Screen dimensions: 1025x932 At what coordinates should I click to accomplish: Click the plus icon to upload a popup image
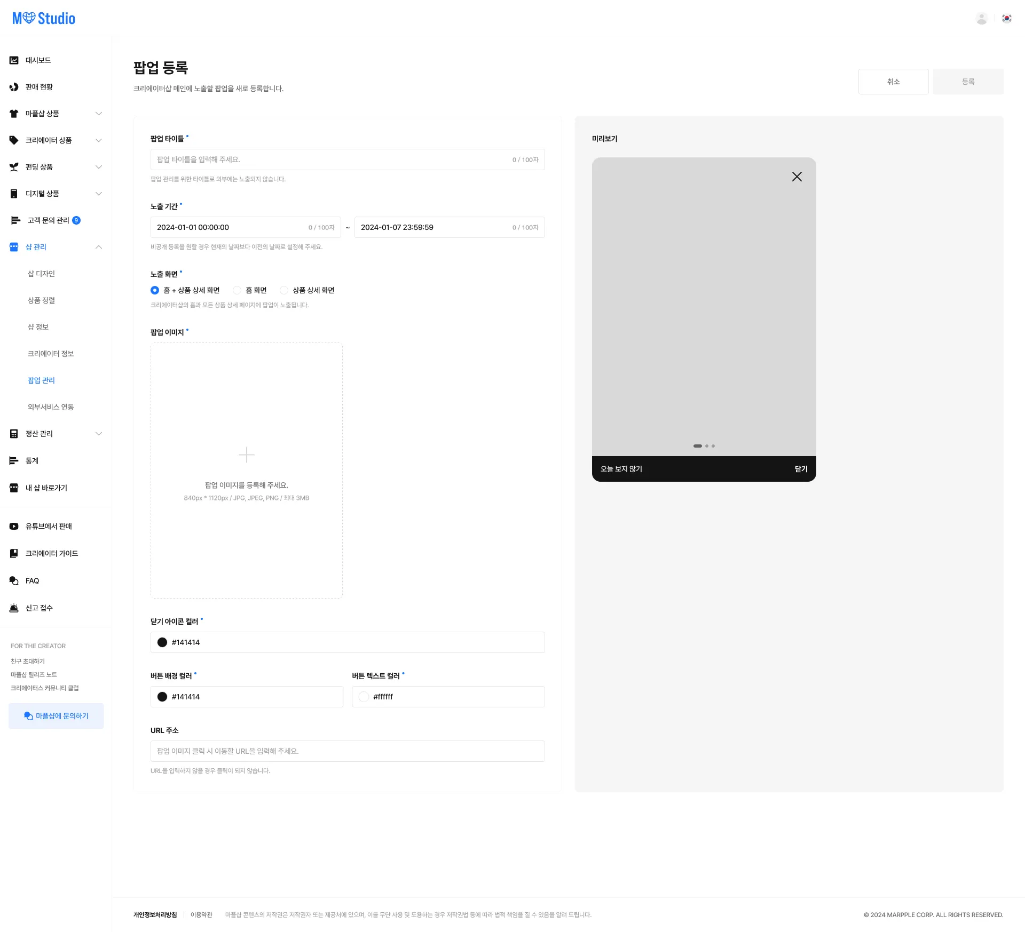[x=246, y=455]
